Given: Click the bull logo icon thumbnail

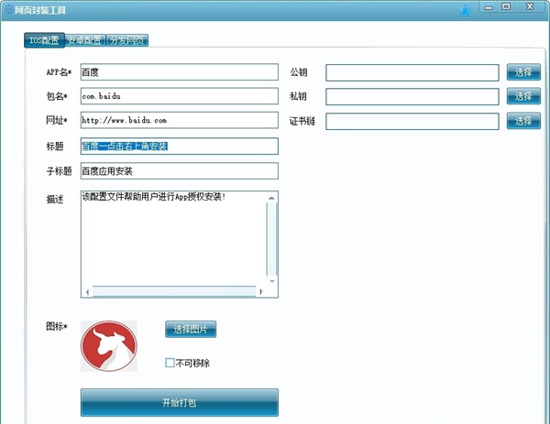Looking at the screenshot, I should coord(109,346).
